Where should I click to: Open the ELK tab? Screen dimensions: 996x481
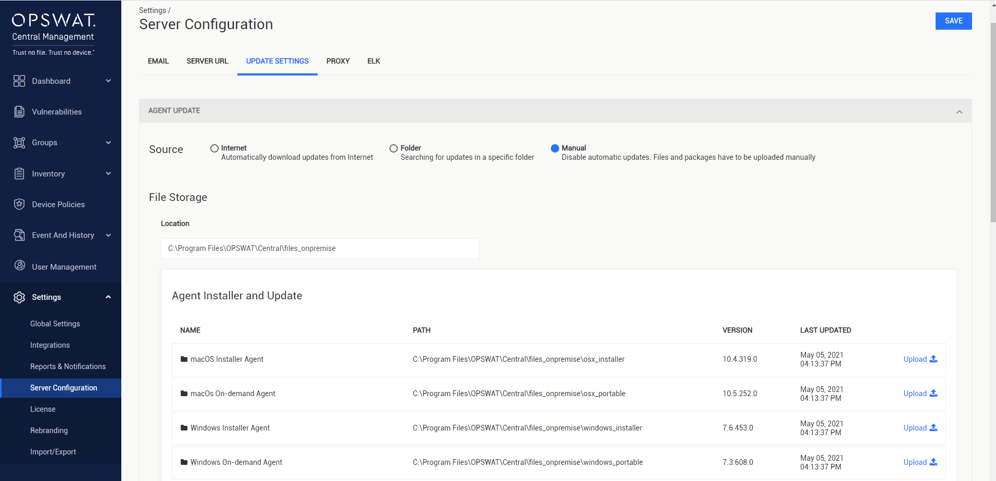[374, 61]
